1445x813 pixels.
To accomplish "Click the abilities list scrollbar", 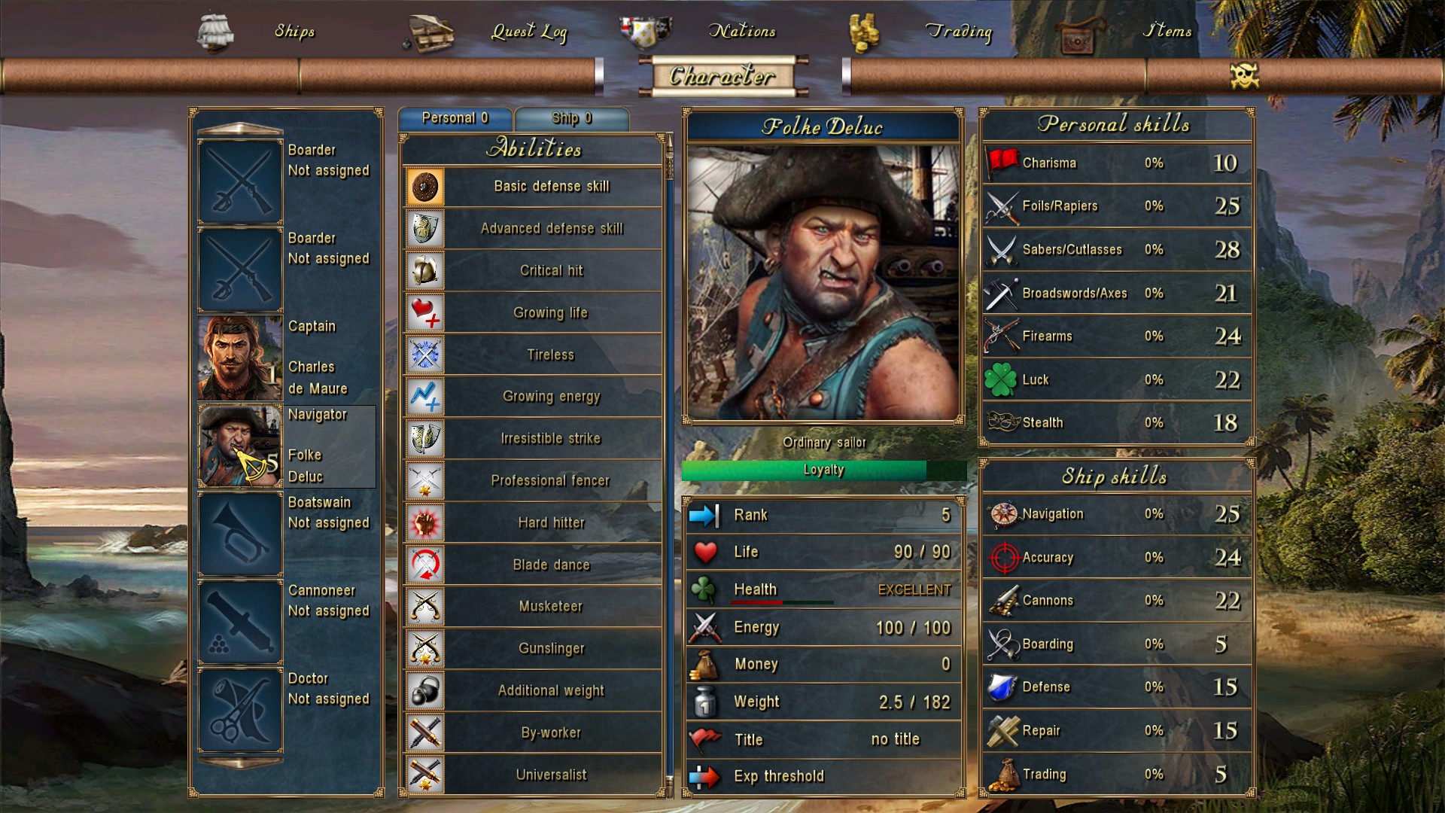I will pyautogui.click(x=669, y=464).
